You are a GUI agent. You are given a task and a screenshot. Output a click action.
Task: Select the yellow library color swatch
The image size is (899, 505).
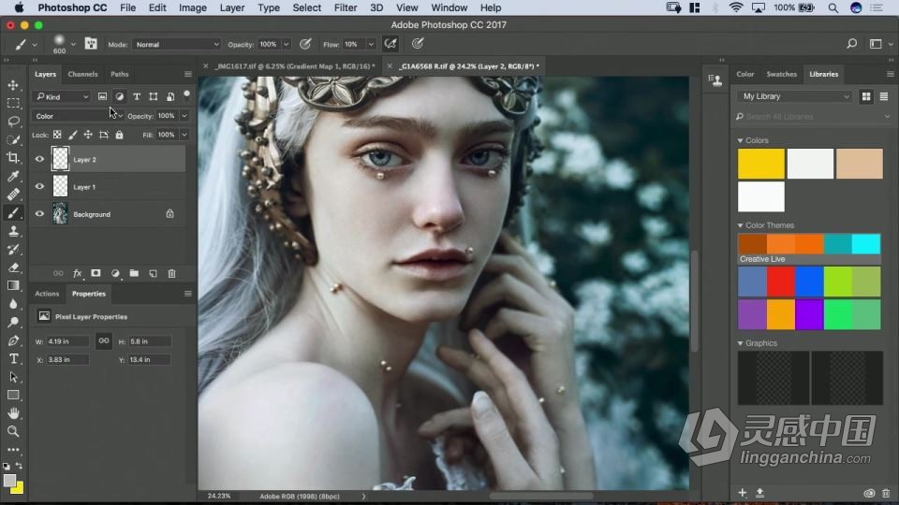coord(760,164)
